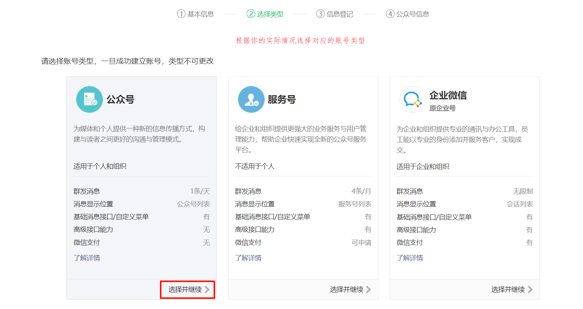Click the arrow next to 服务号 选择并继续

click(369, 290)
